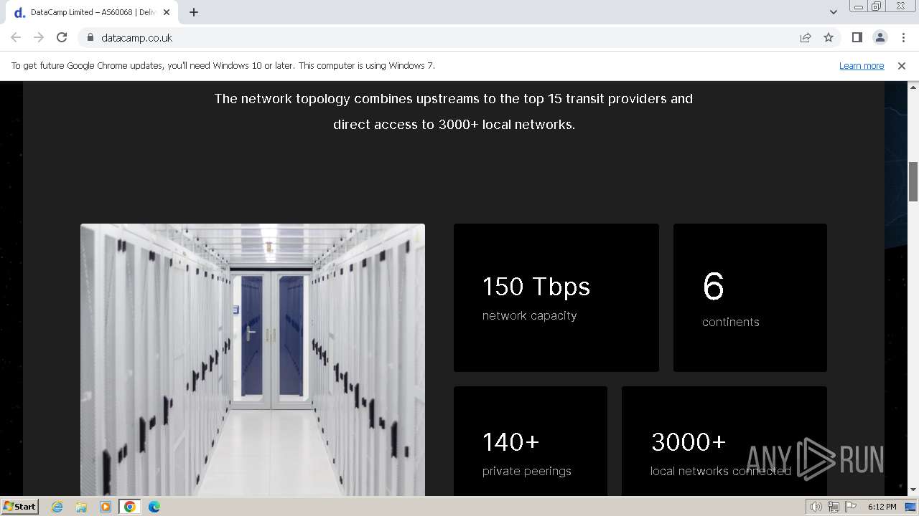Click the data center corridor image
Screen dimensions: 919x516
point(253,360)
